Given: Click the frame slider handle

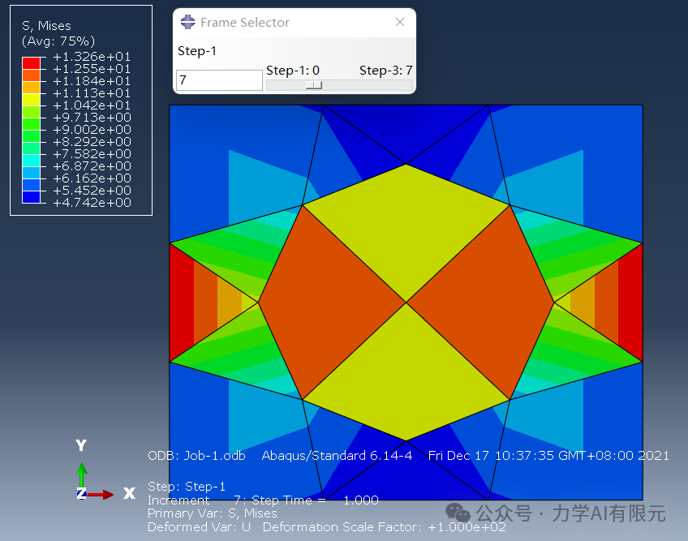Looking at the screenshot, I should [314, 84].
